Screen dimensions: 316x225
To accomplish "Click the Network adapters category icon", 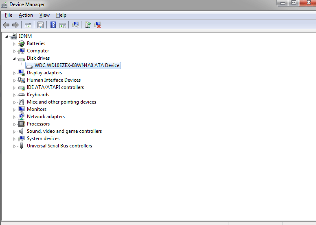I will pyautogui.click(x=21, y=117).
